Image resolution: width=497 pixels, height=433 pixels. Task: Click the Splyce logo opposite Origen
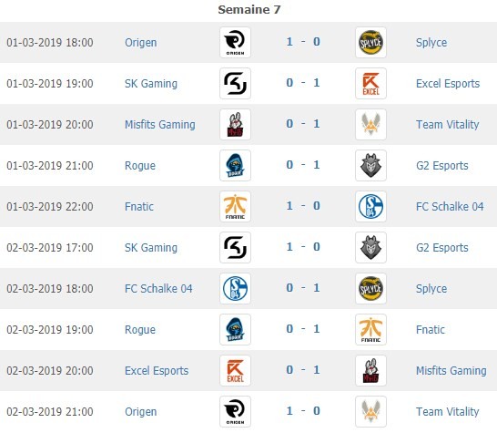pyautogui.click(x=370, y=43)
